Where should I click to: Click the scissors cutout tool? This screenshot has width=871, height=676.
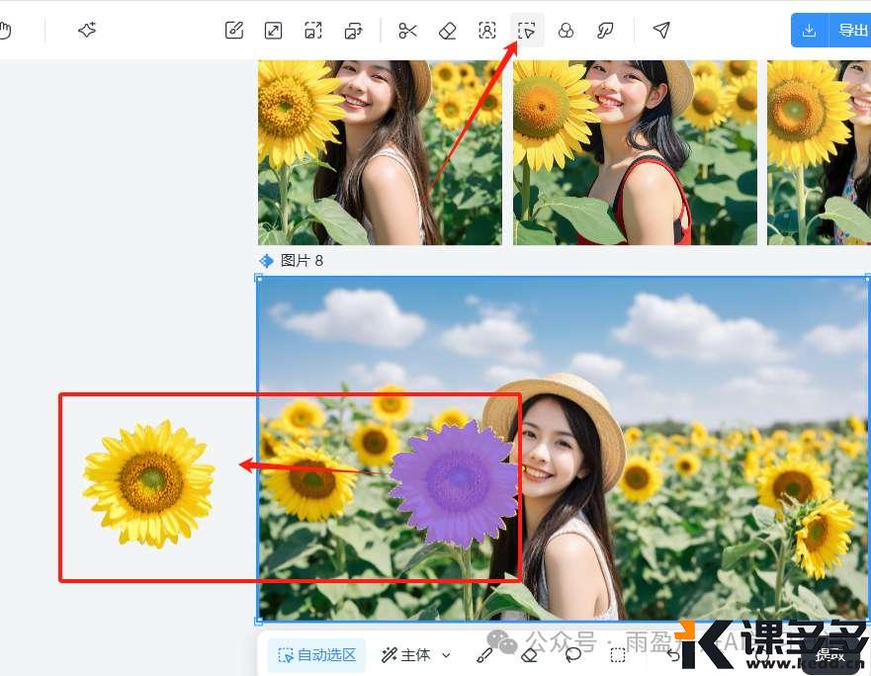(x=407, y=31)
